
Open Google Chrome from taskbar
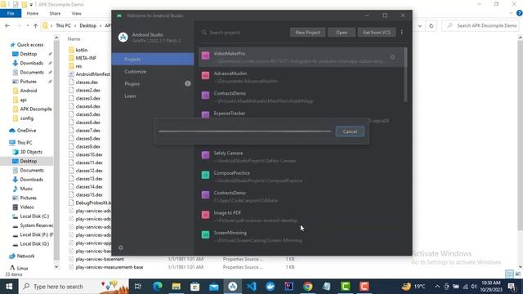coord(308,287)
